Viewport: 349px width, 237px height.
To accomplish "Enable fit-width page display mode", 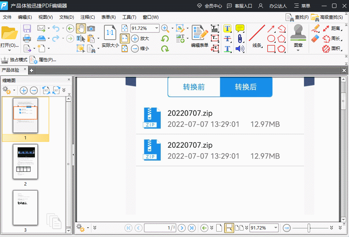I will 125,38.
